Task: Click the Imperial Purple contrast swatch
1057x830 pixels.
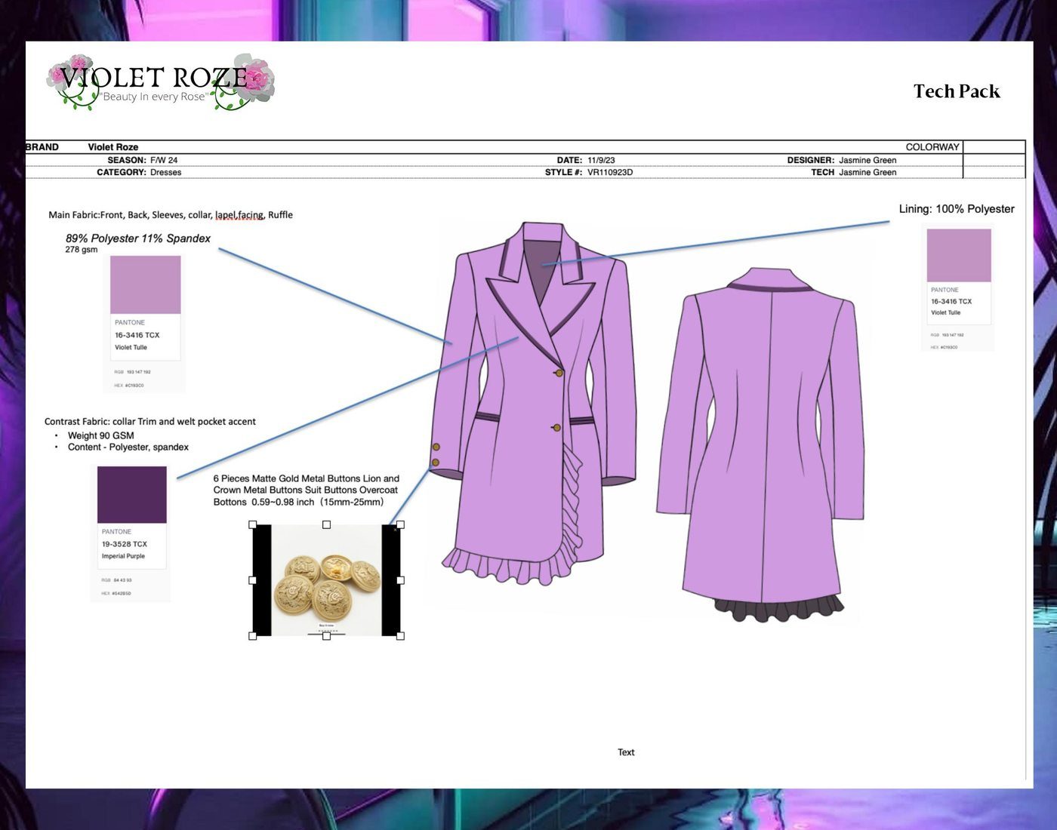Action: pyautogui.click(x=132, y=494)
